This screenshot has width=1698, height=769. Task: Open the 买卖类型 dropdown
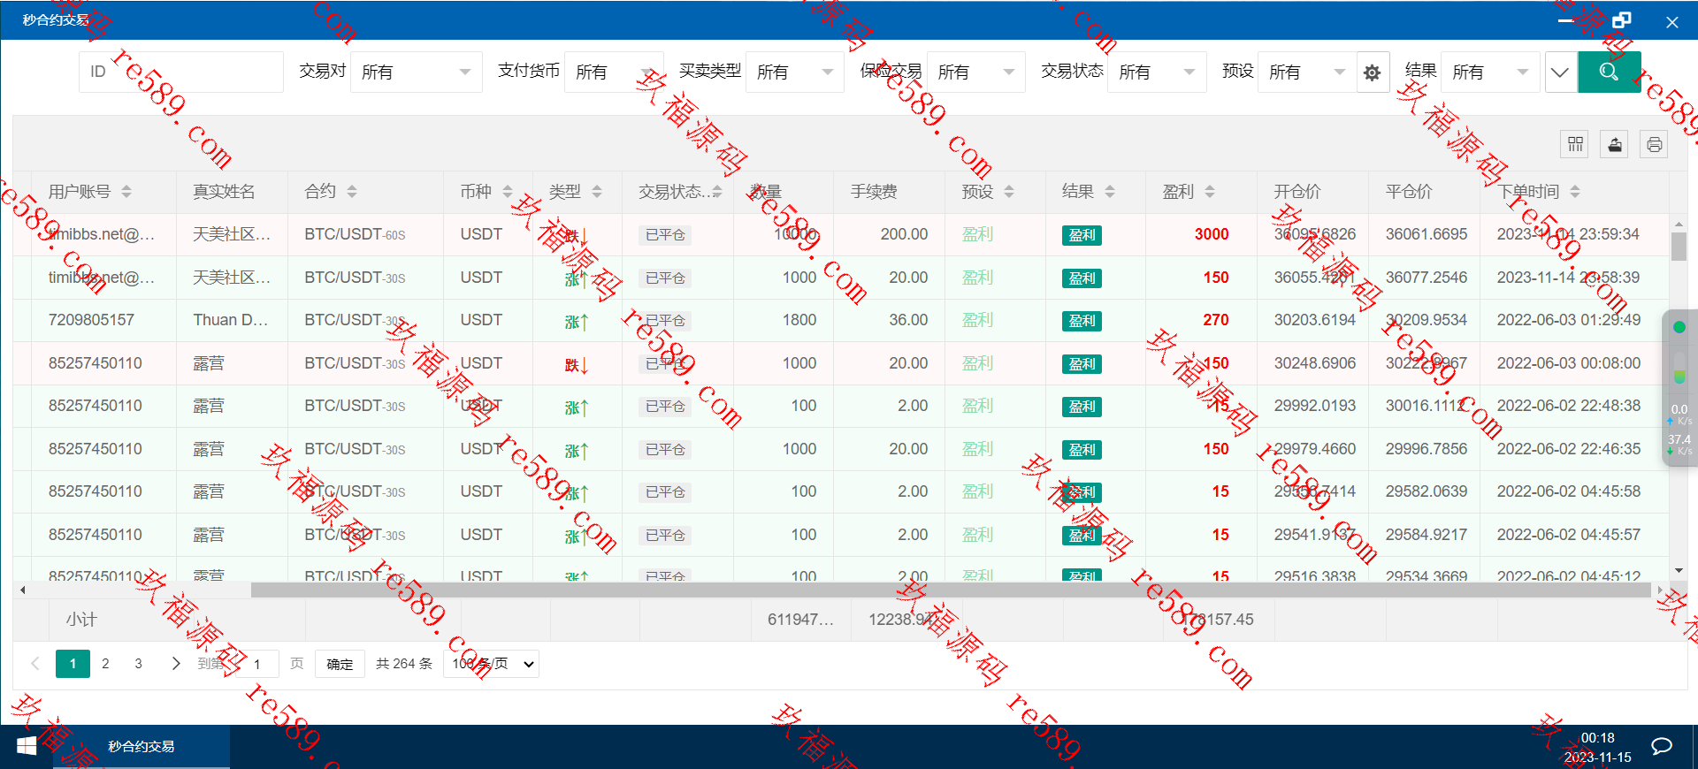click(x=795, y=72)
